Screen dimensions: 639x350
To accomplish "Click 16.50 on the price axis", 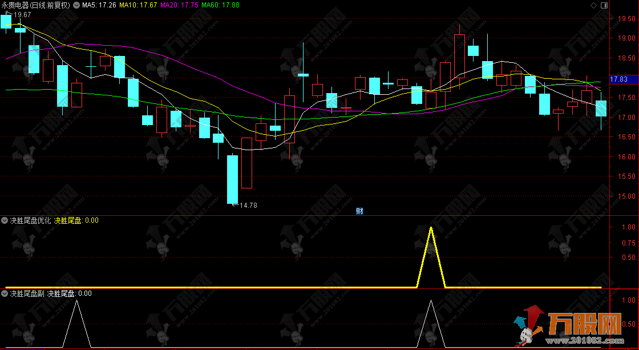I will (x=626, y=137).
